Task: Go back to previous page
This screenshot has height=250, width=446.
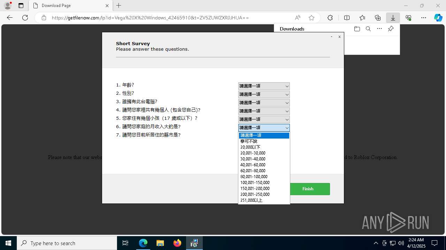Action: [x=10, y=18]
